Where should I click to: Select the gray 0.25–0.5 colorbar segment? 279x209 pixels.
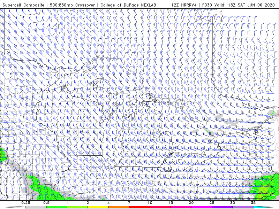(36, 207)
